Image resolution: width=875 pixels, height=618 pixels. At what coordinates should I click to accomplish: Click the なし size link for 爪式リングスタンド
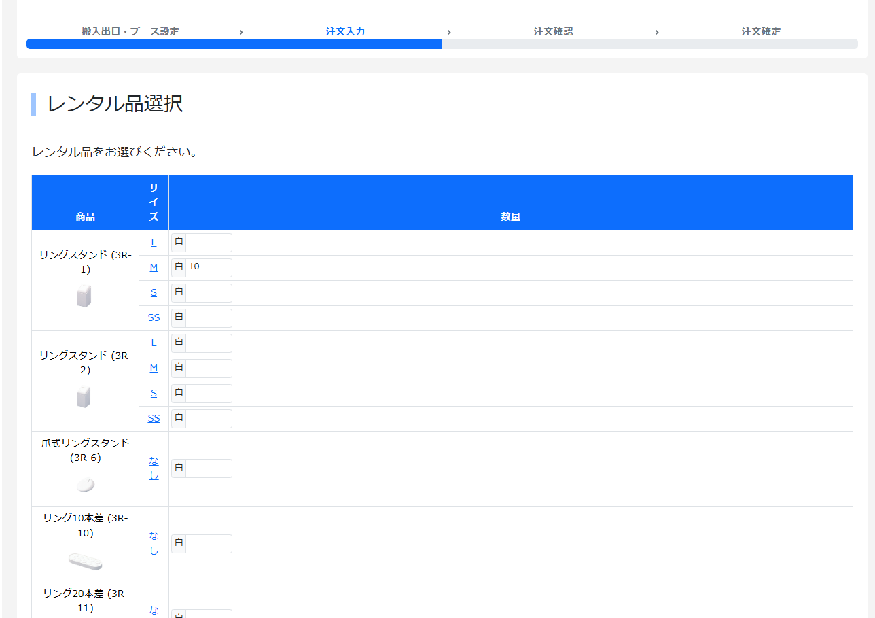point(154,468)
